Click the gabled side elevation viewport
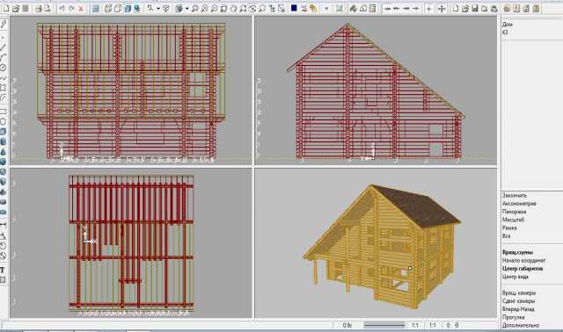The height and width of the screenshot is (332, 563). click(376, 90)
